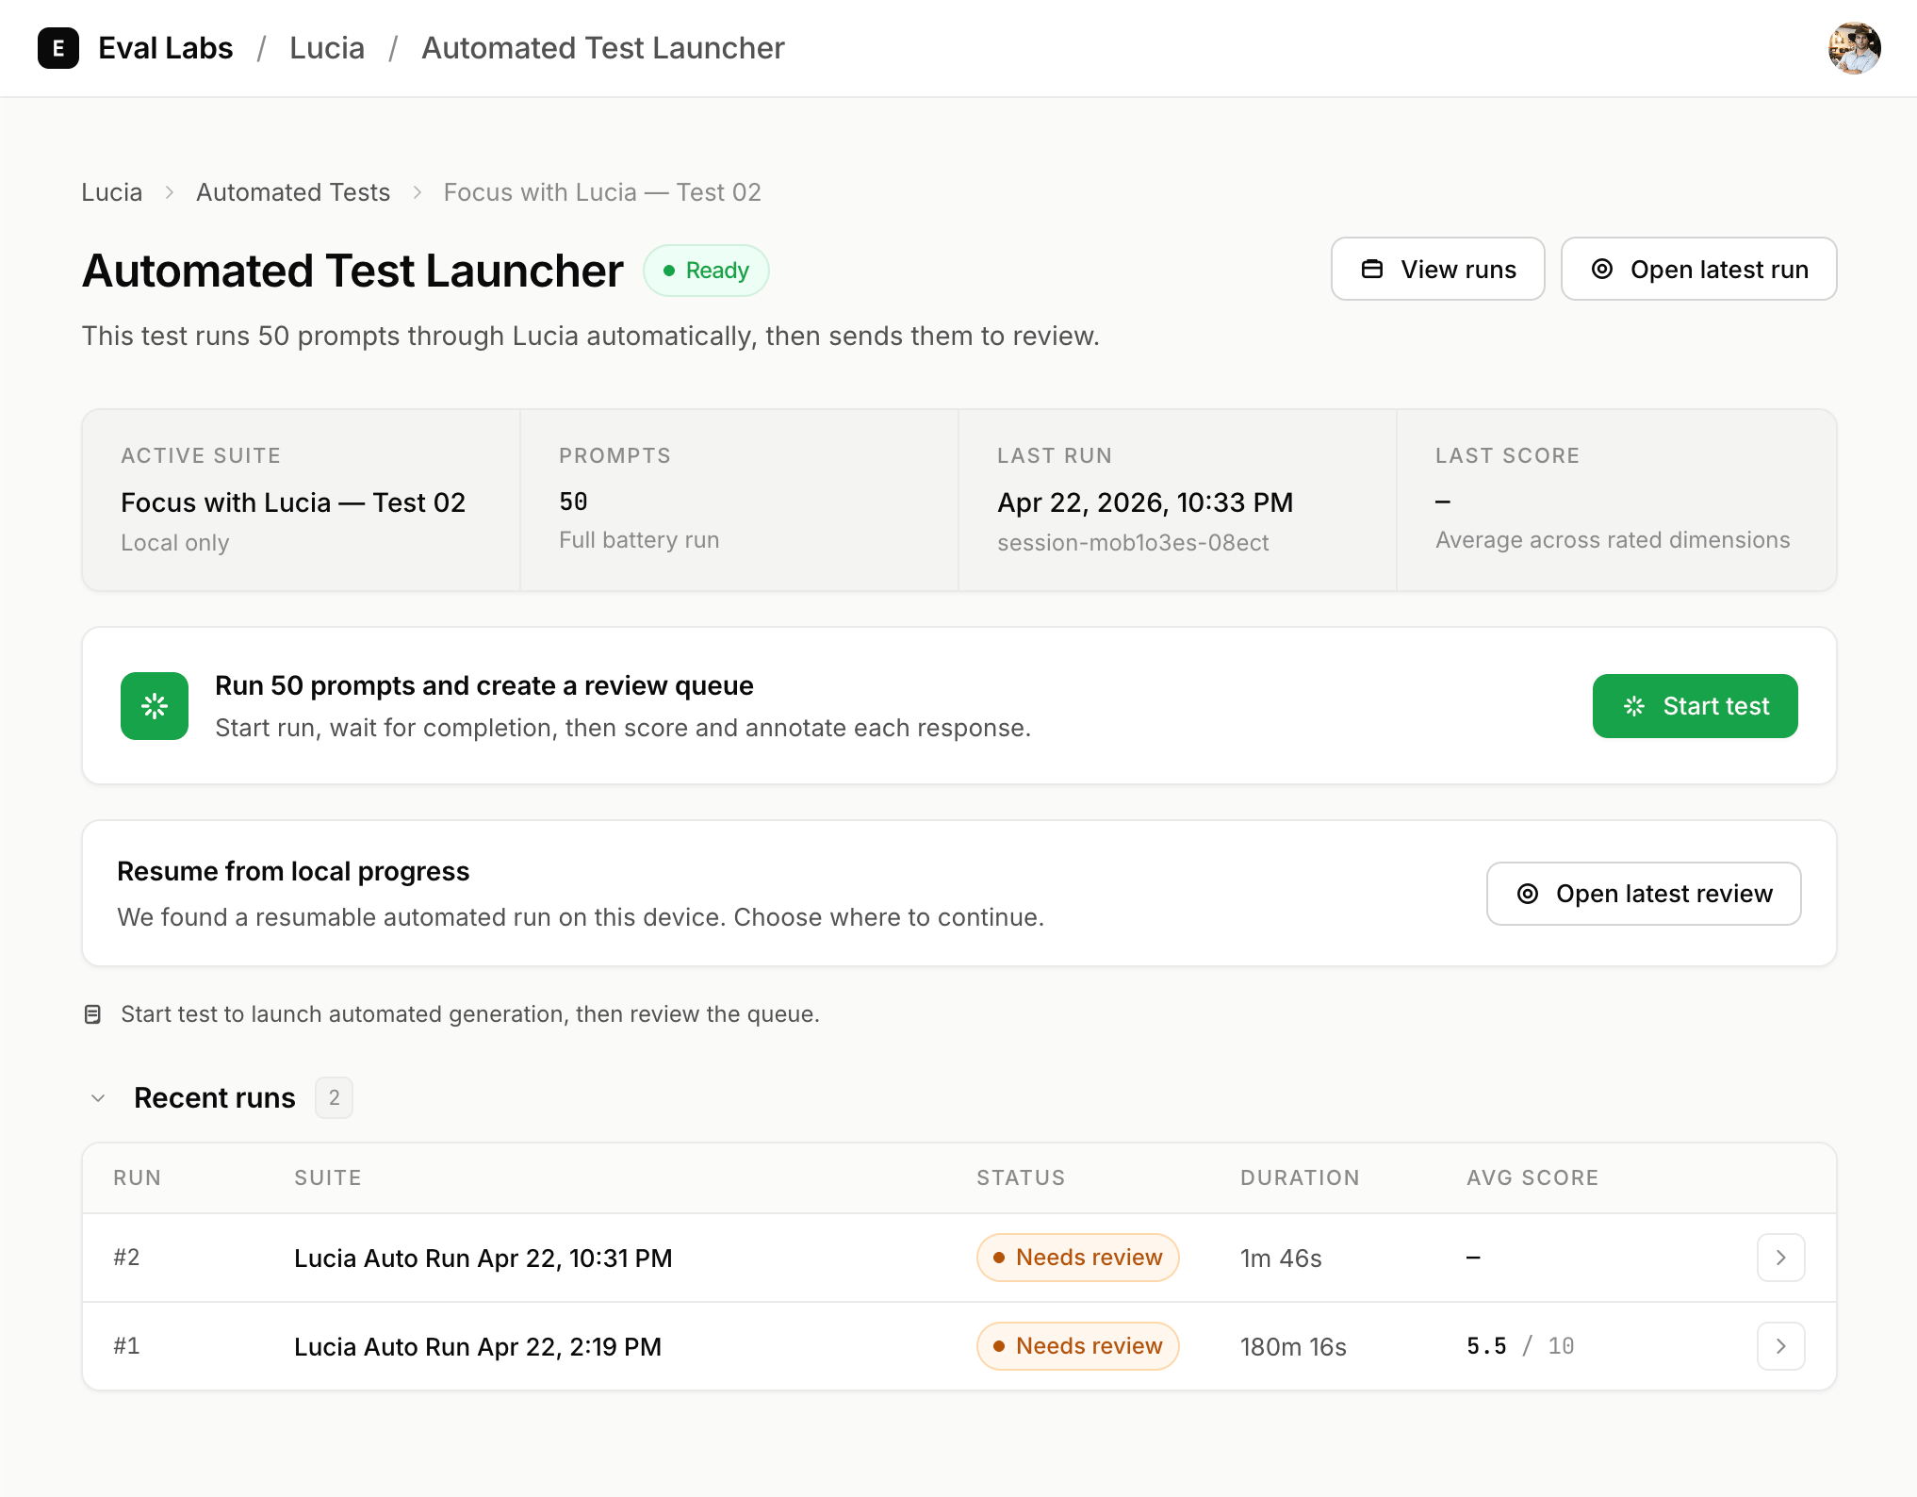Click Needs review status for run #2

pos(1078,1258)
